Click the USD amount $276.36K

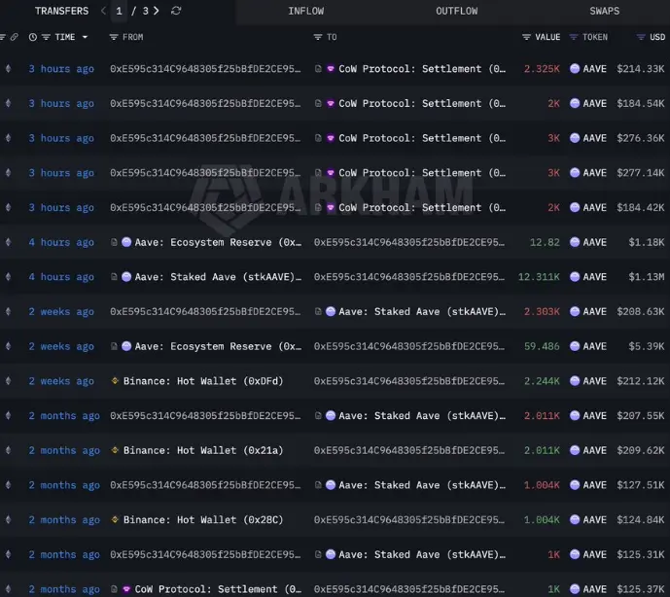640,138
